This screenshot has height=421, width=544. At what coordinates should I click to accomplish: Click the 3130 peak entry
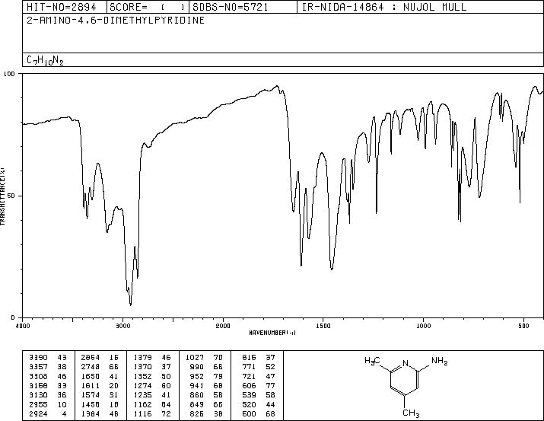click(38, 395)
